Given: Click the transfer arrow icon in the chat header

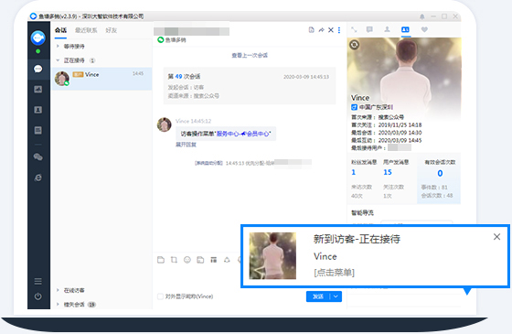Looking at the screenshot, I should (x=321, y=30).
